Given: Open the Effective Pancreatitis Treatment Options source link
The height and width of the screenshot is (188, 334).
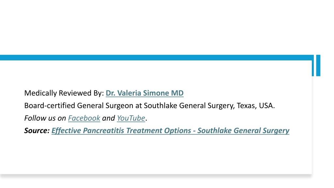Looking at the screenshot, I should coord(170,131).
